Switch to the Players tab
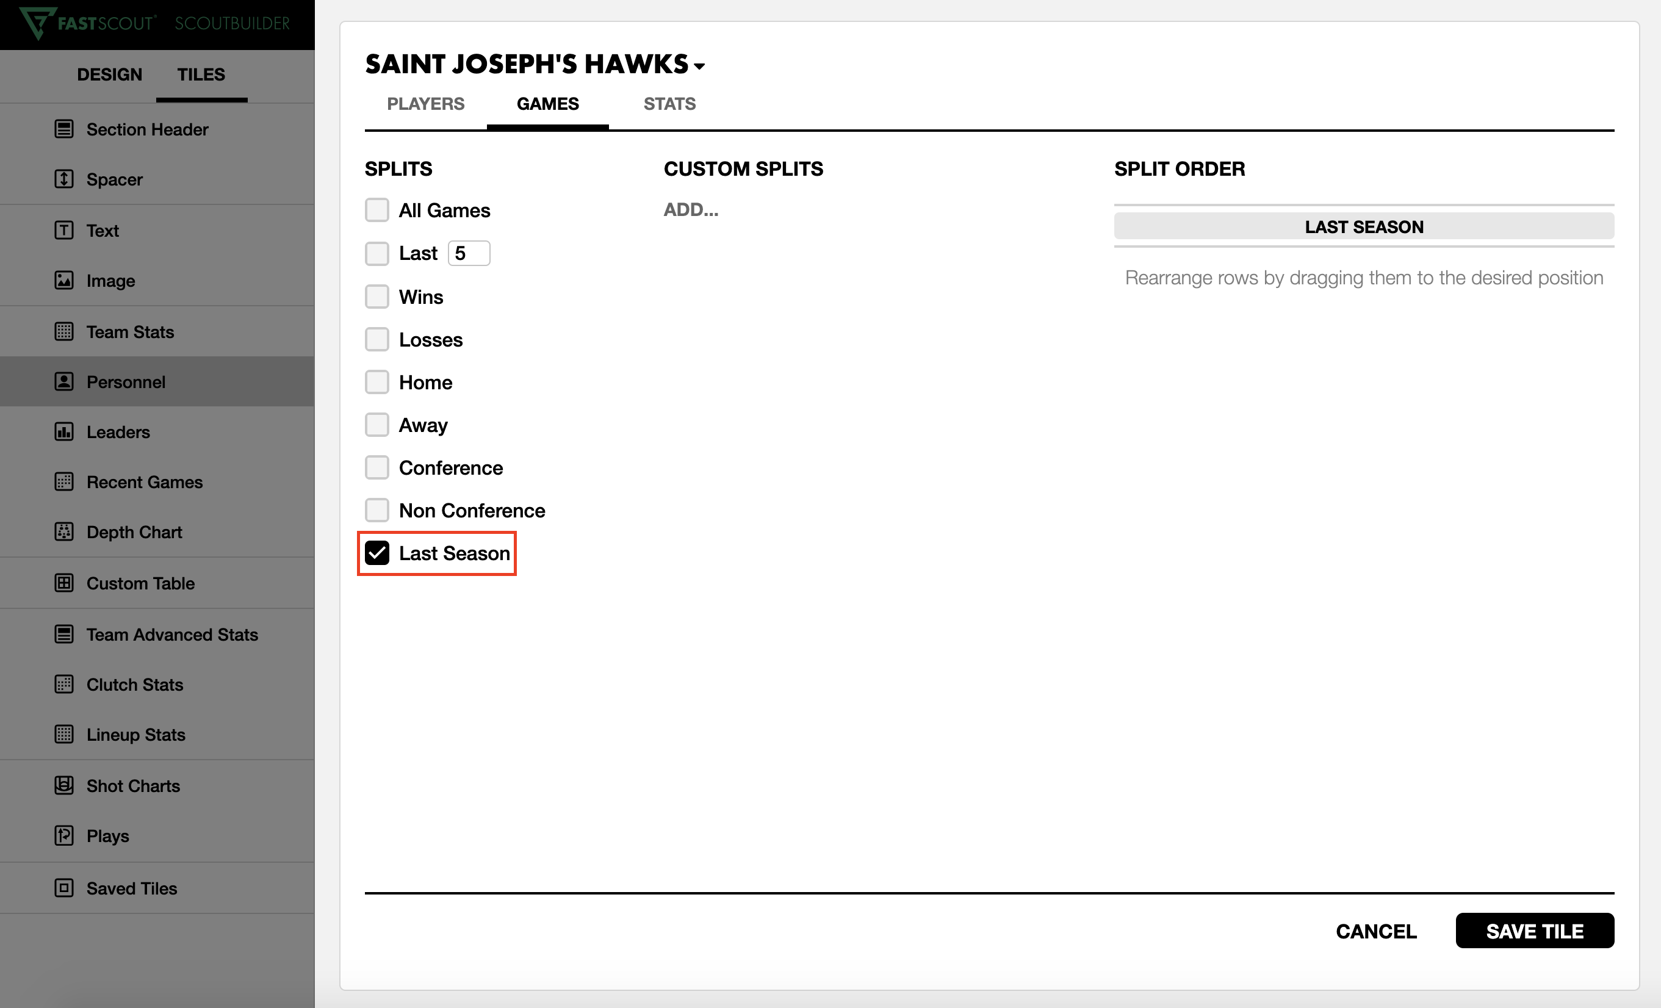The height and width of the screenshot is (1008, 1661). click(x=425, y=104)
